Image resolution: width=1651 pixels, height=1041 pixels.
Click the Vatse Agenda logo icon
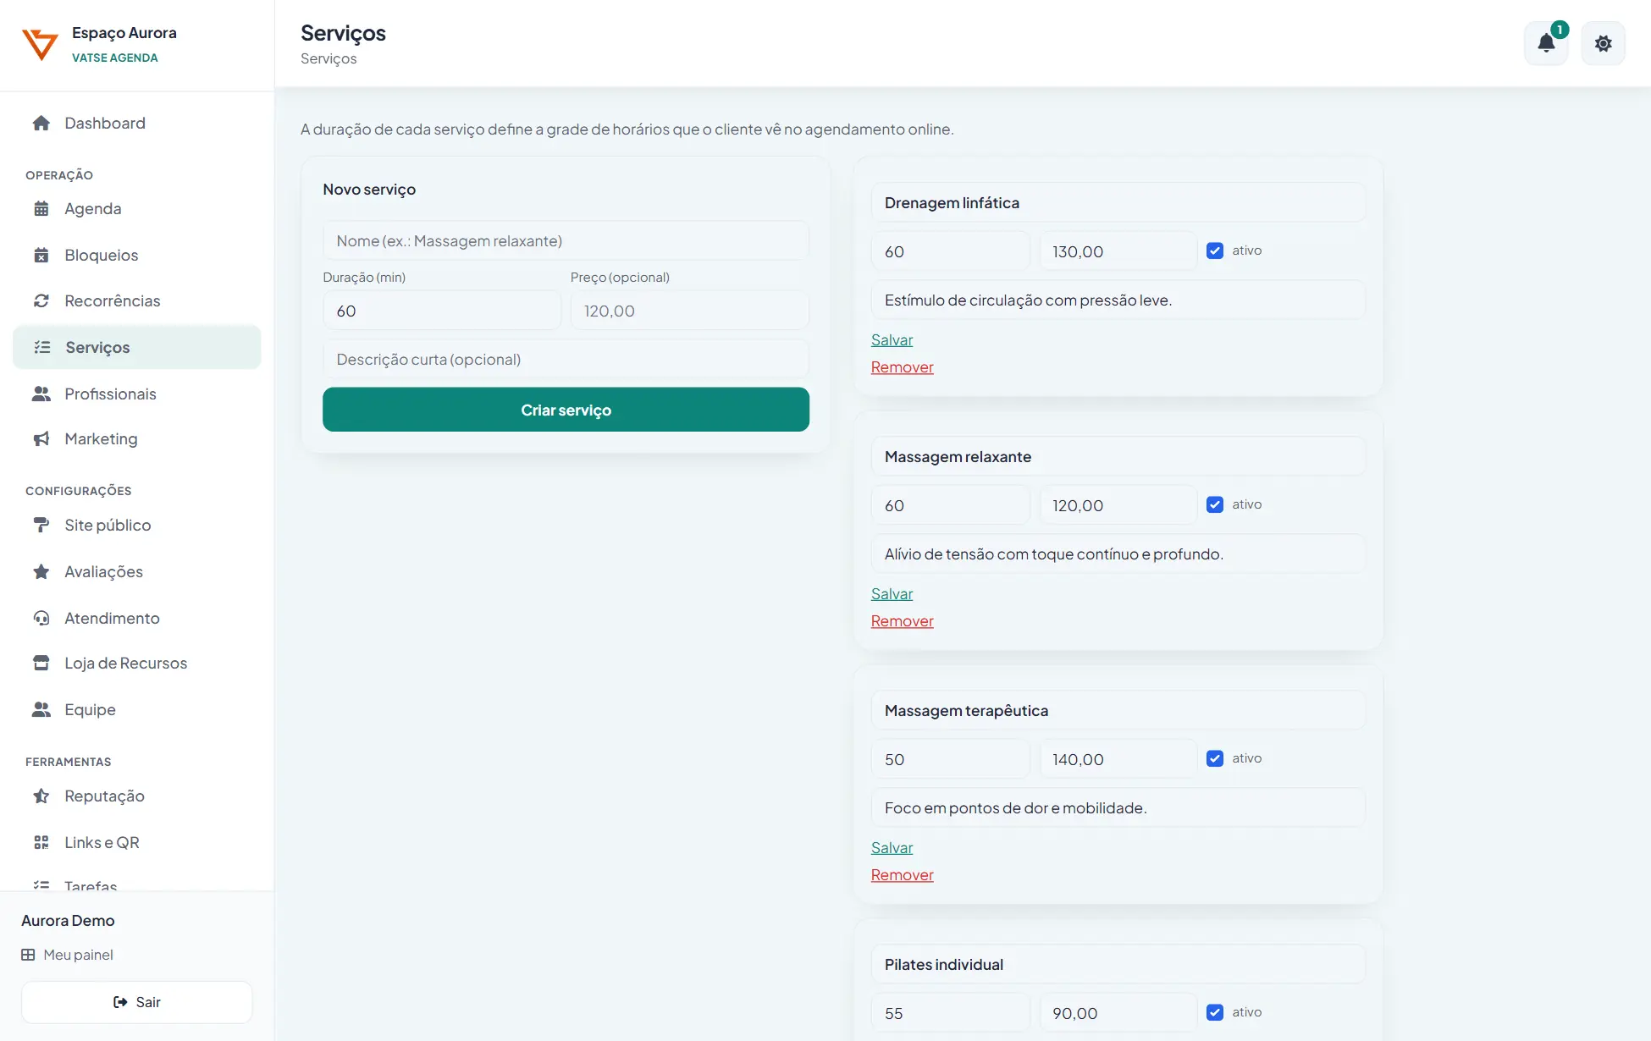pyautogui.click(x=40, y=44)
